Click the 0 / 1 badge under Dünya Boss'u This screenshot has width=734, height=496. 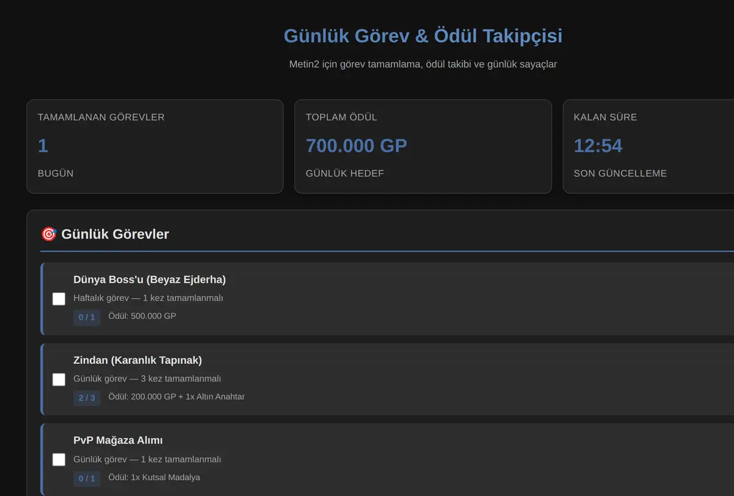(87, 317)
